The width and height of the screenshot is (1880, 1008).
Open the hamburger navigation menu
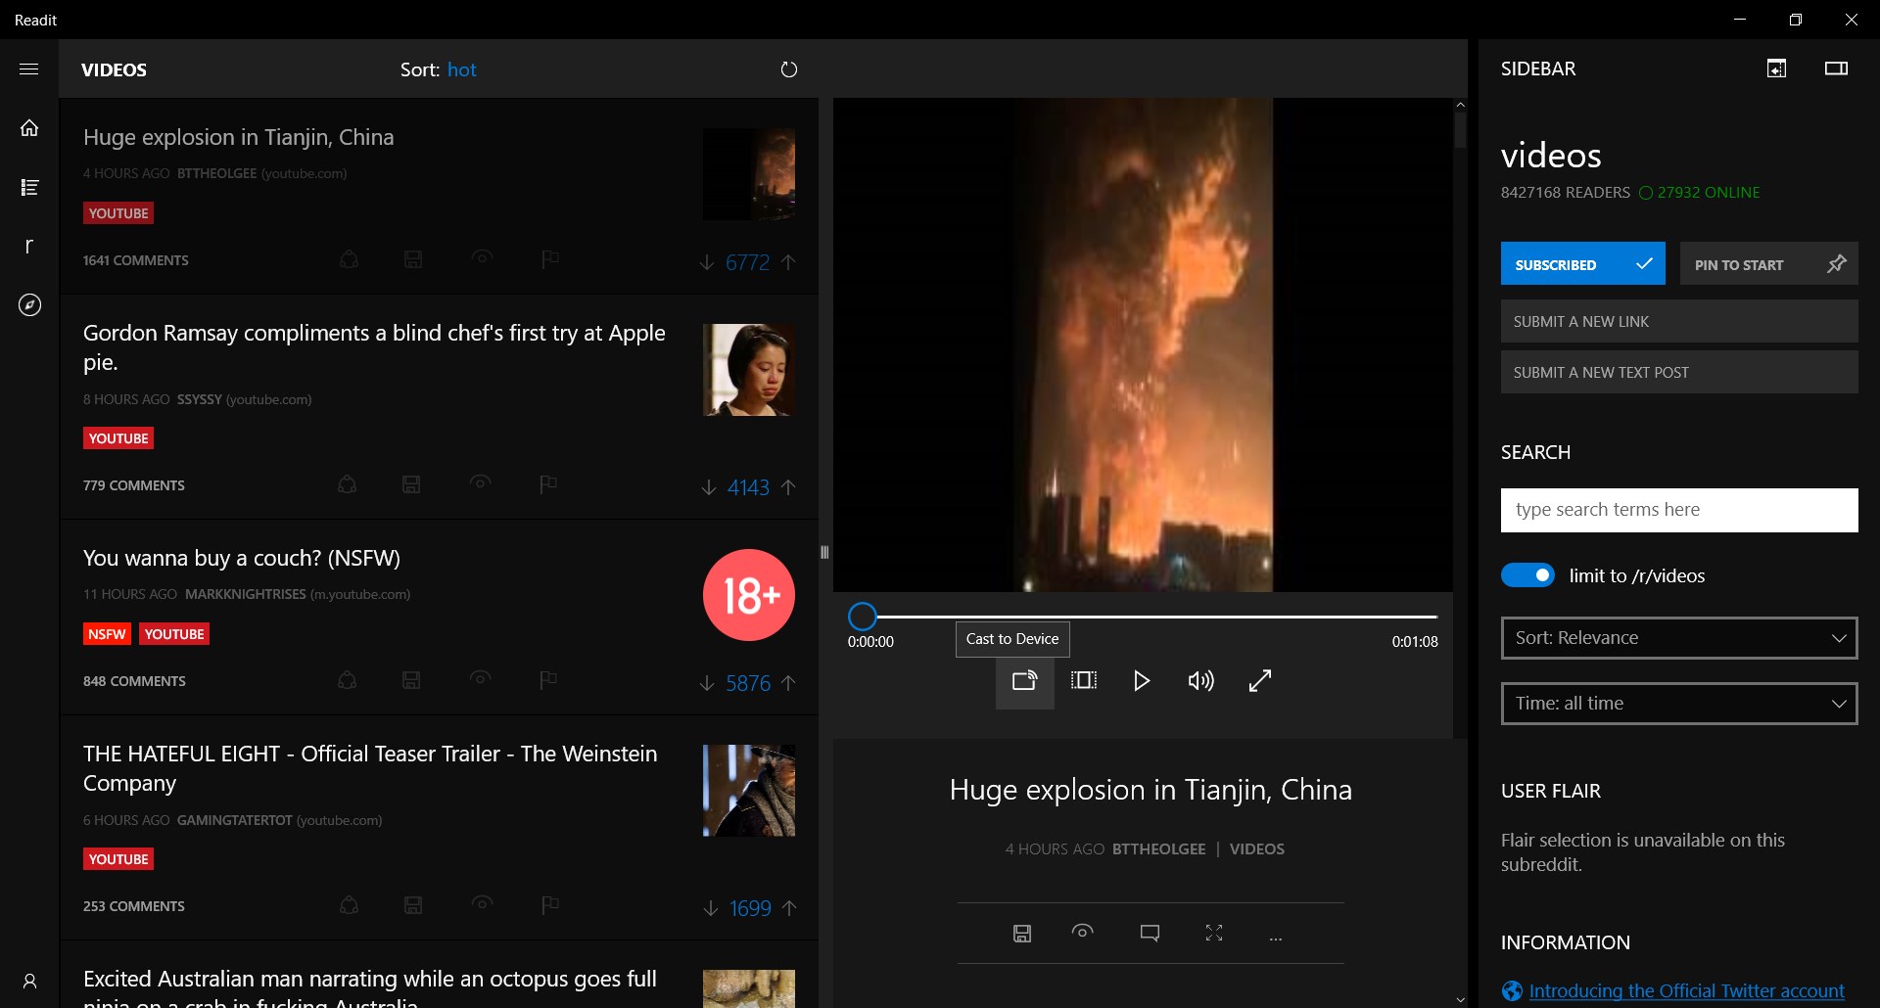(x=29, y=69)
